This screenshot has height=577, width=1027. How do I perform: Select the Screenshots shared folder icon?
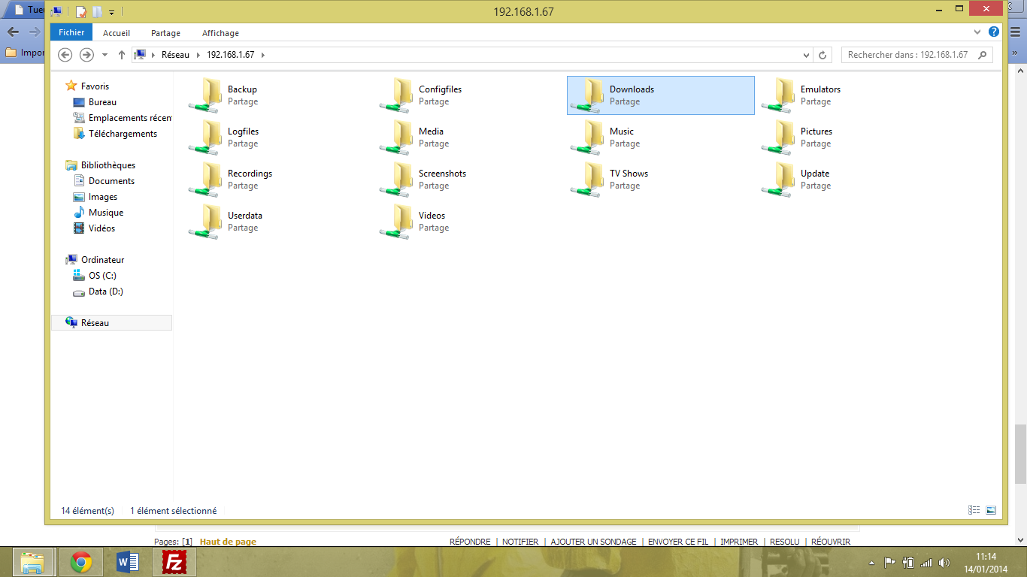(396, 180)
